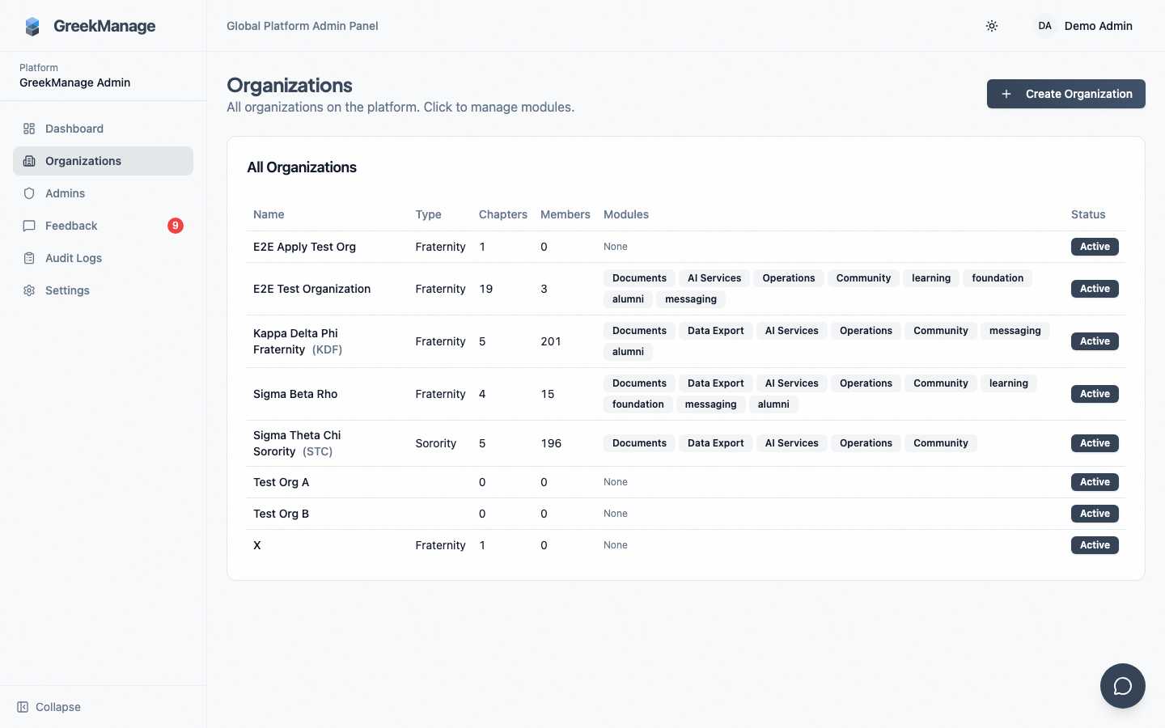Click AI Services tag in Sigma Beta Rho row

coord(792,383)
